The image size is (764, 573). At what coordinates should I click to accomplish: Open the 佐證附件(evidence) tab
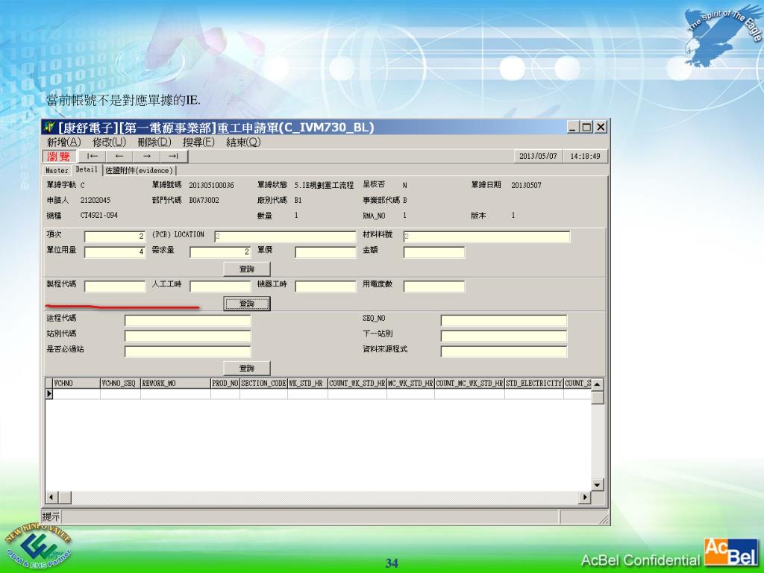pyautogui.click(x=140, y=171)
